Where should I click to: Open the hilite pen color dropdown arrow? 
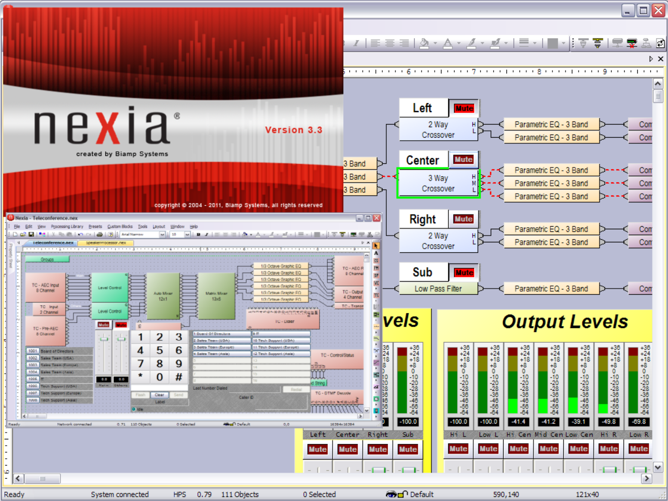tap(483, 43)
